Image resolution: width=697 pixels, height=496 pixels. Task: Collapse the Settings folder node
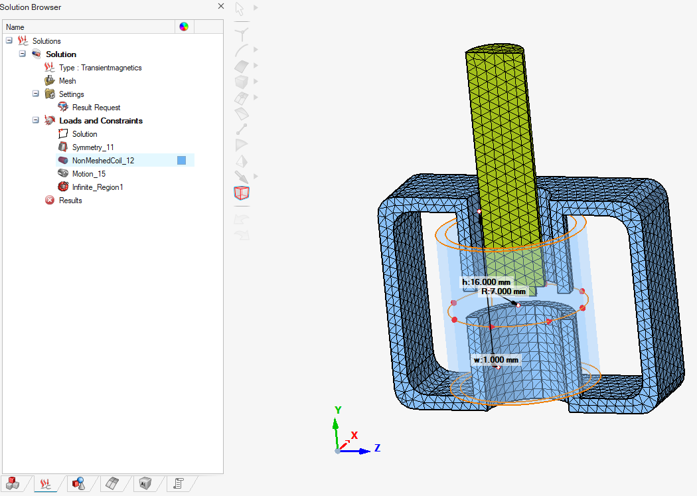point(36,94)
